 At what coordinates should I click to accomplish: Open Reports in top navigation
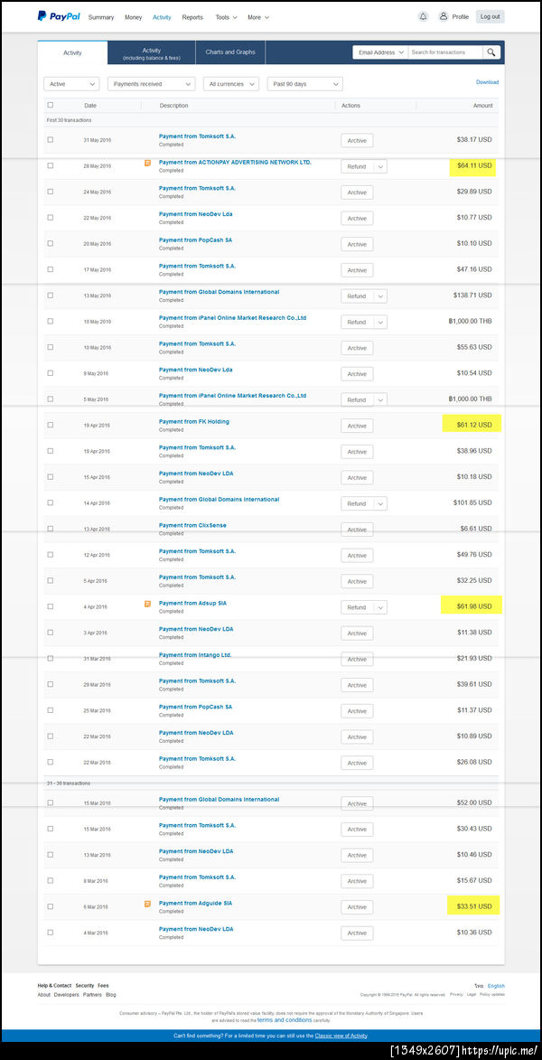pyautogui.click(x=192, y=17)
